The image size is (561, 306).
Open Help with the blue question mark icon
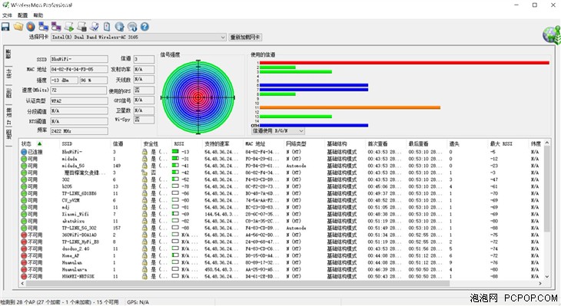[x=144, y=26]
